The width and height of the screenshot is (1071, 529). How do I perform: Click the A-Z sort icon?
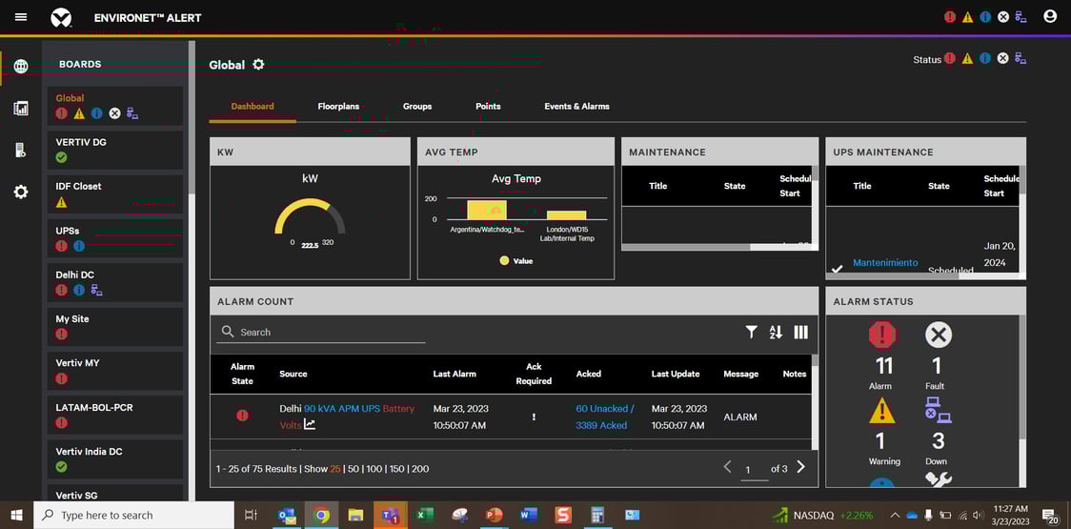pyautogui.click(x=776, y=332)
